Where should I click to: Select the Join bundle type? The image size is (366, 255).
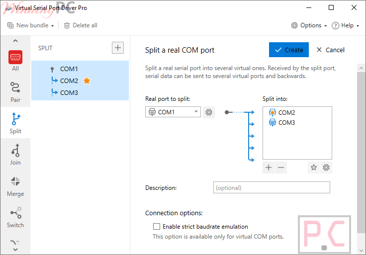tap(15, 155)
